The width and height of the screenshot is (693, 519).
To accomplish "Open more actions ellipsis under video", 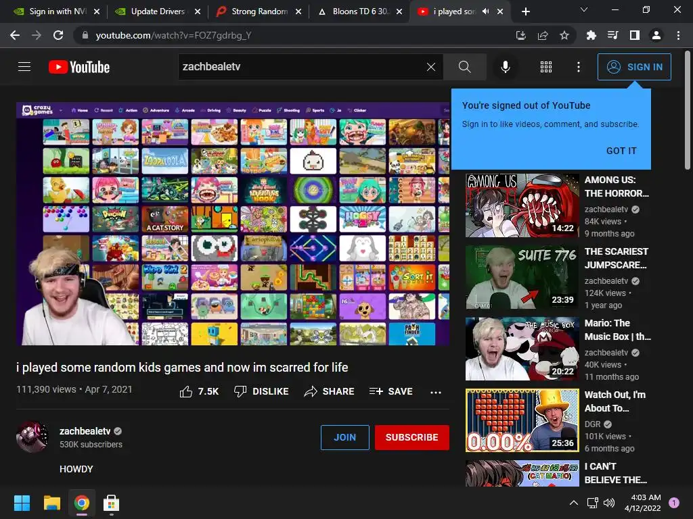I will [436, 392].
